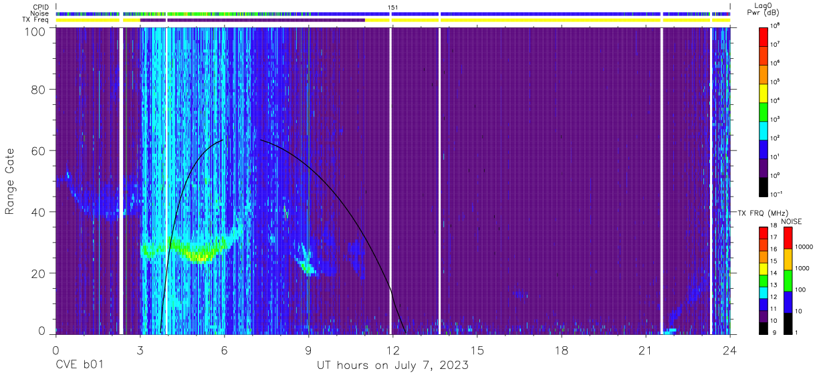The image size is (821, 379).
Task: Select the green segment of the NOISE color bar
Action: 787,280
